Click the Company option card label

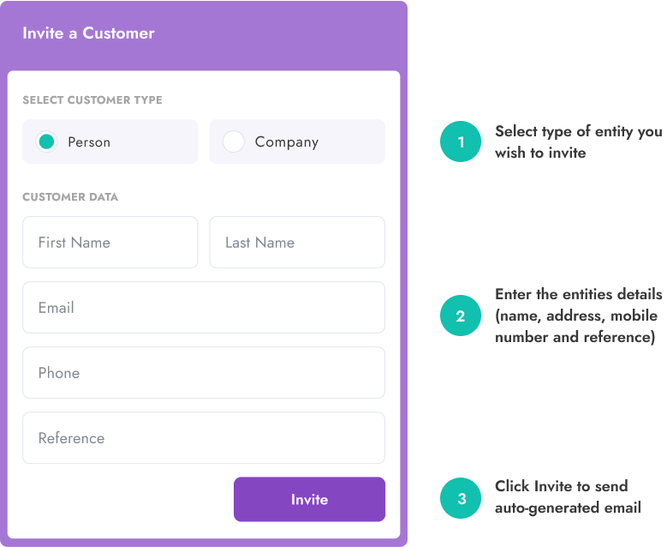(287, 142)
